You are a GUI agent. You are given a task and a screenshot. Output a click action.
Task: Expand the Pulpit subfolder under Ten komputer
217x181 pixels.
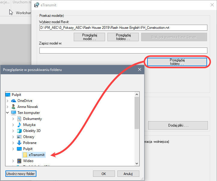point(13,149)
